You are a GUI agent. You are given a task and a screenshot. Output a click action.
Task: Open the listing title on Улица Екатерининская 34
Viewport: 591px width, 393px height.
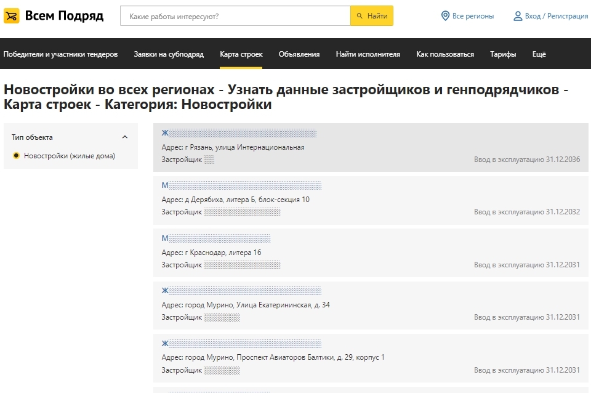pos(241,290)
